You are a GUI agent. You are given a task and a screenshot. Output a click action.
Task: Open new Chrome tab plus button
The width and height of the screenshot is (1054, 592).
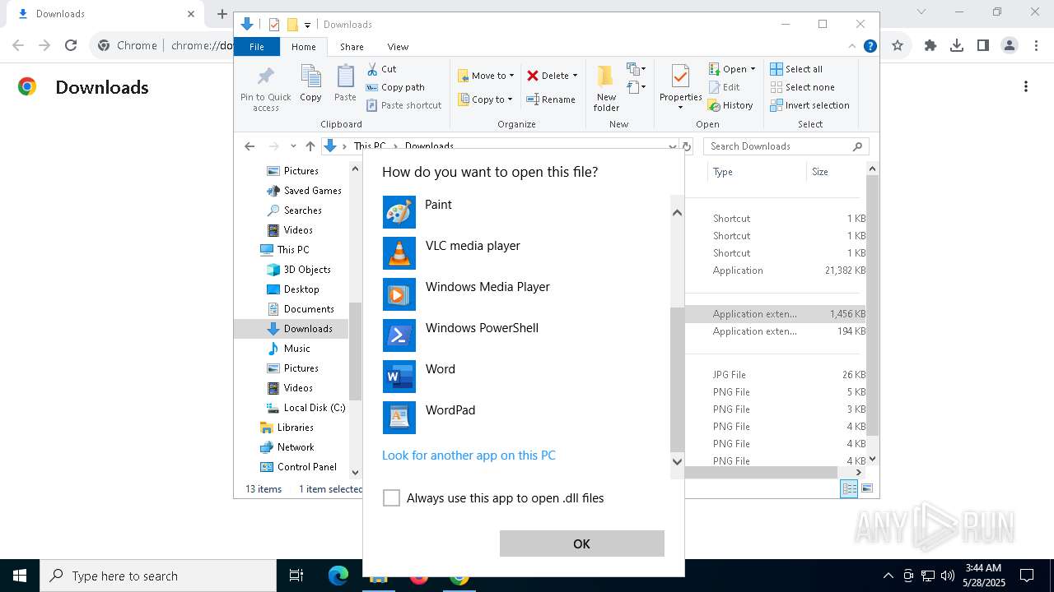coord(222,13)
